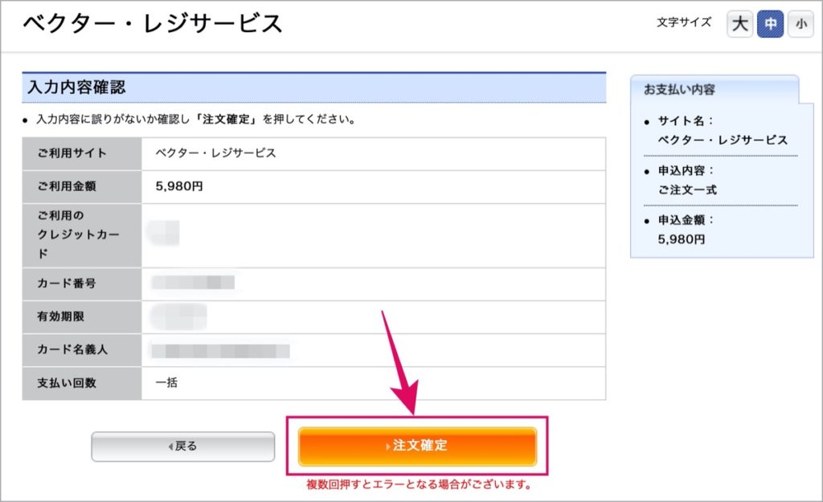Click the 有効期限 row label
Image resolution: width=823 pixels, height=502 pixels.
60,316
